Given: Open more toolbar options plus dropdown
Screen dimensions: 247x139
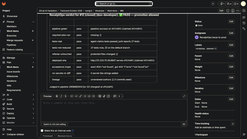Looking at the screenshot, I should coord(120,96).
